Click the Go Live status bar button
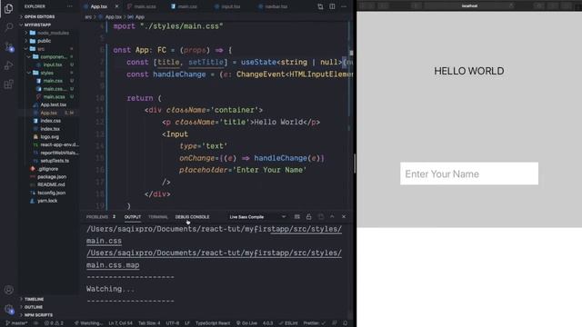Viewport: 582px width, 327px height. coord(246,323)
